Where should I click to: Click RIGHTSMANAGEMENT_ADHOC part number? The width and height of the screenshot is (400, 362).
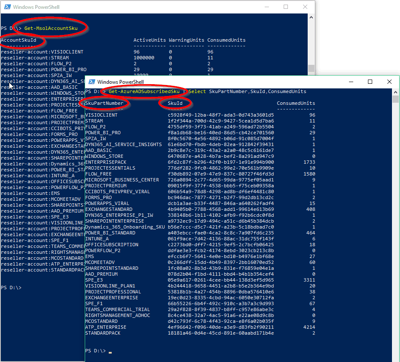click(118, 315)
